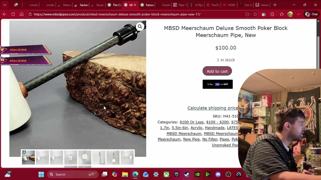Select the fifth thumbnail showing bowl top
This screenshot has width=321, height=180.
[x=85, y=157]
